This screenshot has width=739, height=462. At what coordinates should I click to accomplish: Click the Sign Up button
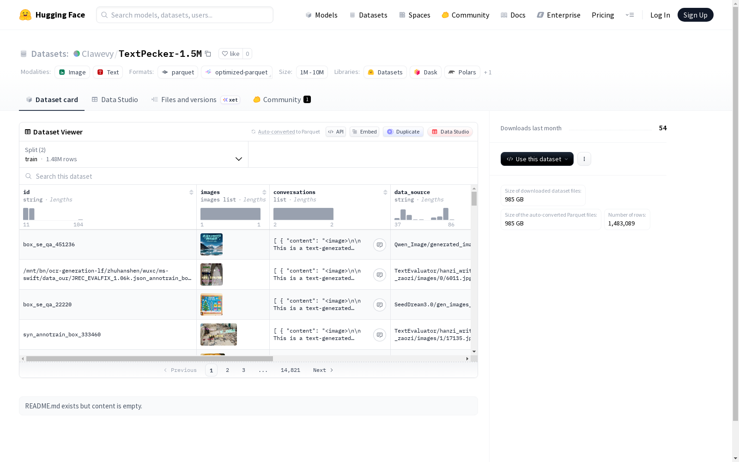695,15
